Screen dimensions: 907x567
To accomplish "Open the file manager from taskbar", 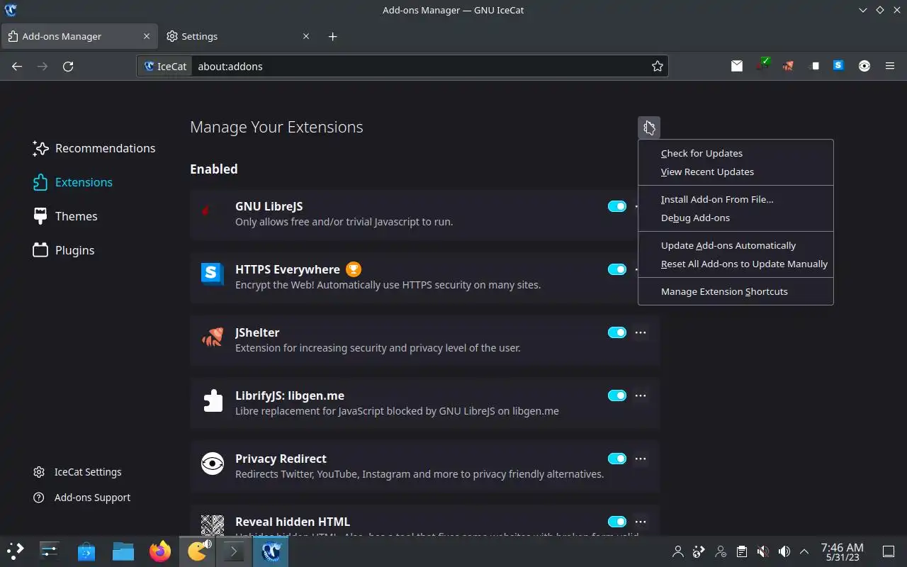I will pyautogui.click(x=123, y=551).
